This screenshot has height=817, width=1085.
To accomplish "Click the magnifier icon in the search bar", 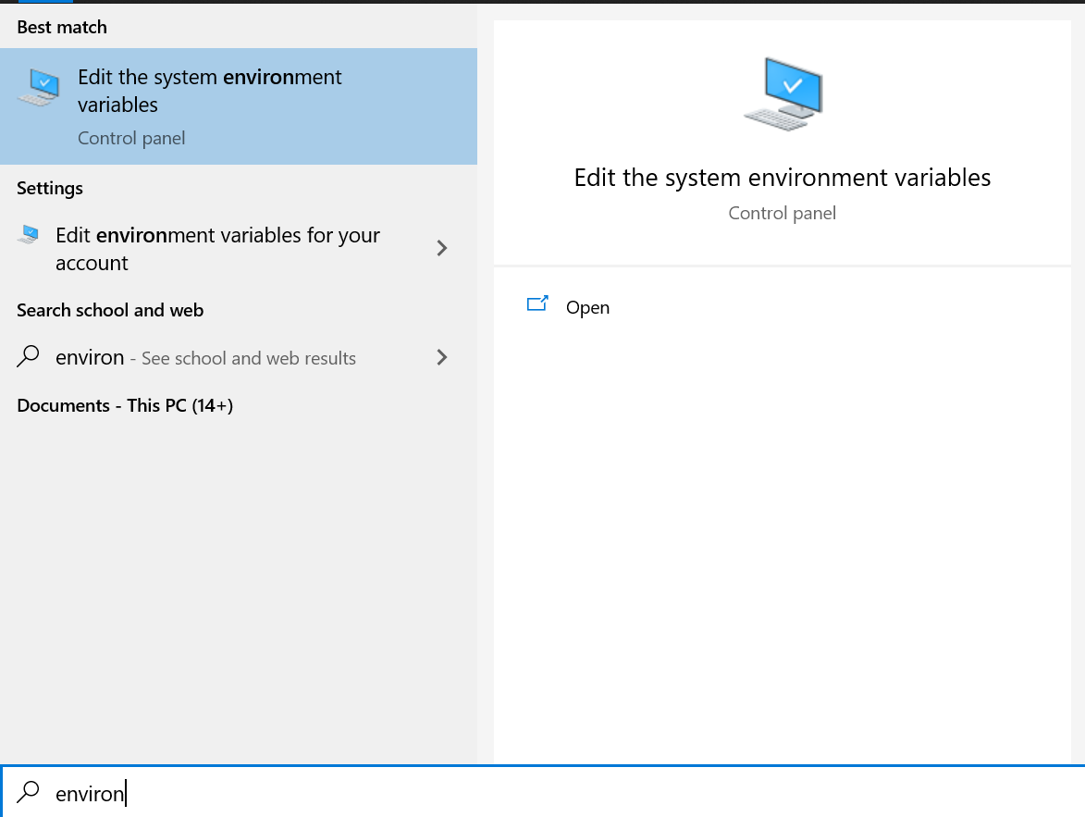I will [x=29, y=792].
